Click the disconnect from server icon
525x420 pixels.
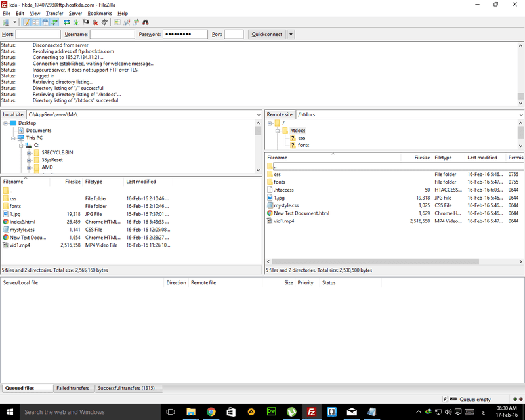(x=95, y=22)
